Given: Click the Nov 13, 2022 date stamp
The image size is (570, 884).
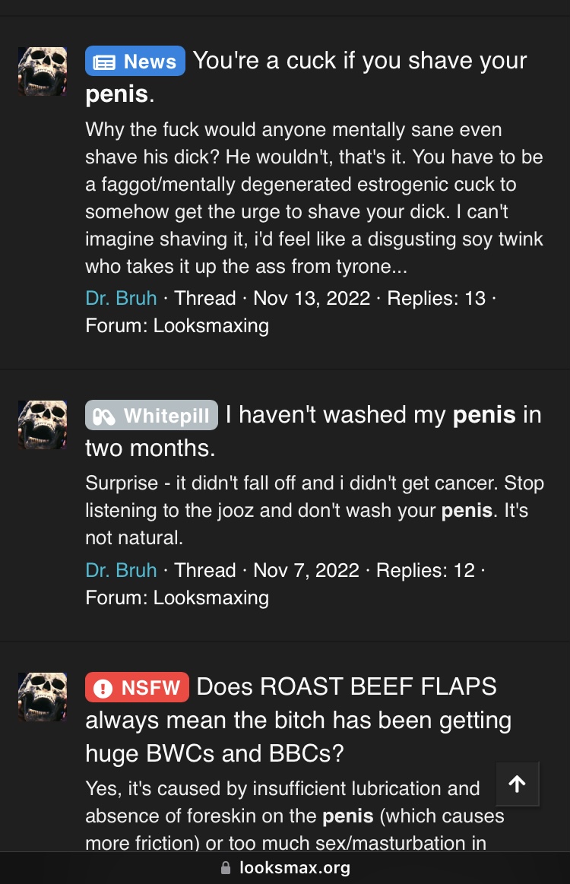Looking at the screenshot, I should (x=312, y=298).
